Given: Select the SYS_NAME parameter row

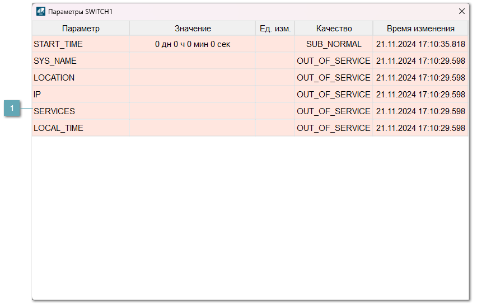Looking at the screenshot, I should point(55,61).
